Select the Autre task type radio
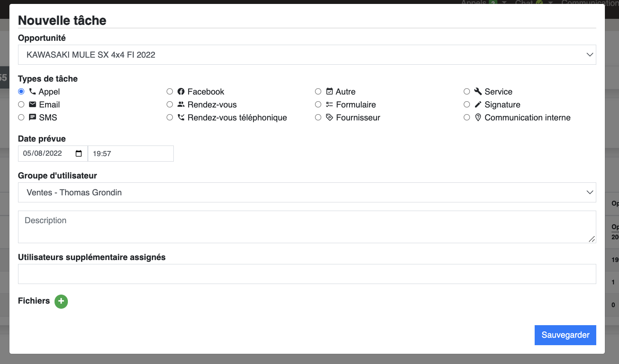The image size is (619, 364). pos(318,91)
